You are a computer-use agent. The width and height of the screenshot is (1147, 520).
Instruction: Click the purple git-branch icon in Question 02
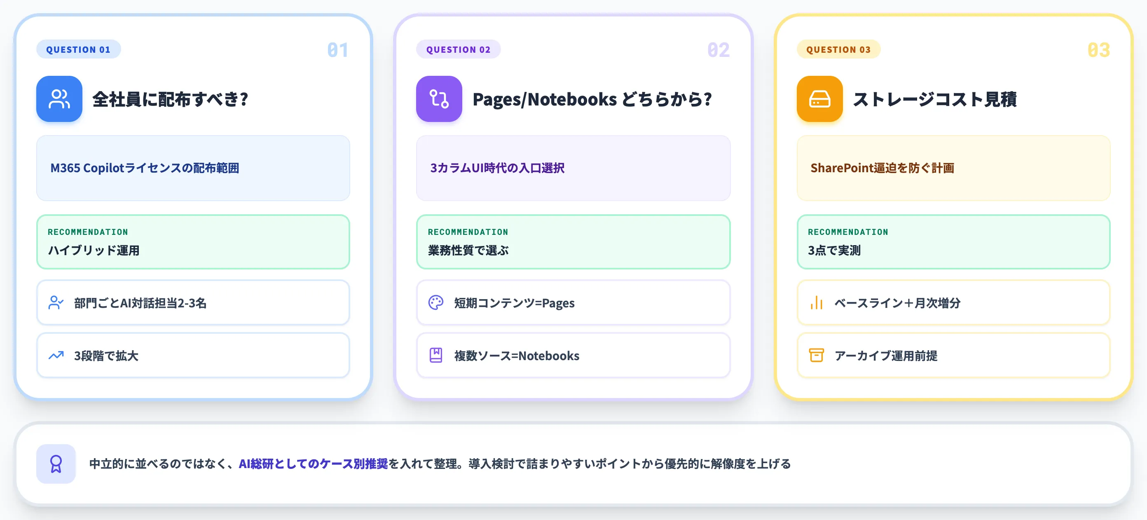[x=439, y=99]
